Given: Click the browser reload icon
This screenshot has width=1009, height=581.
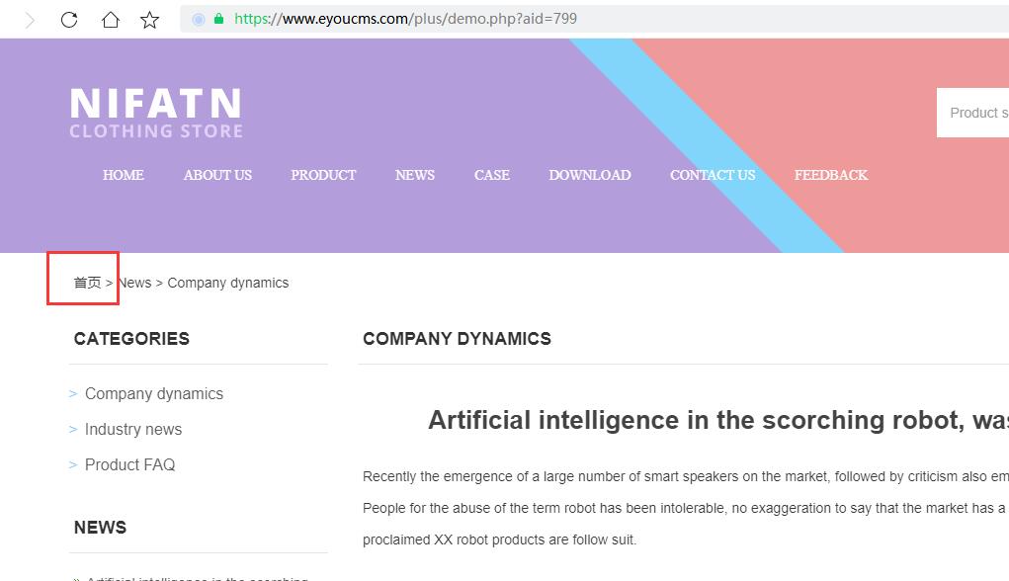Looking at the screenshot, I should coord(69,20).
